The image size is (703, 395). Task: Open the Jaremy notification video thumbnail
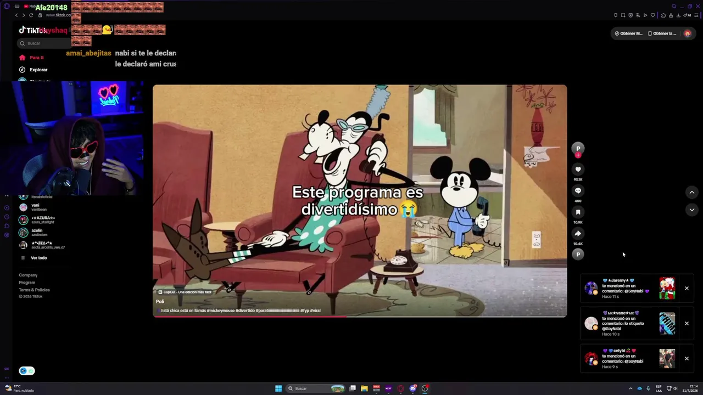667,288
